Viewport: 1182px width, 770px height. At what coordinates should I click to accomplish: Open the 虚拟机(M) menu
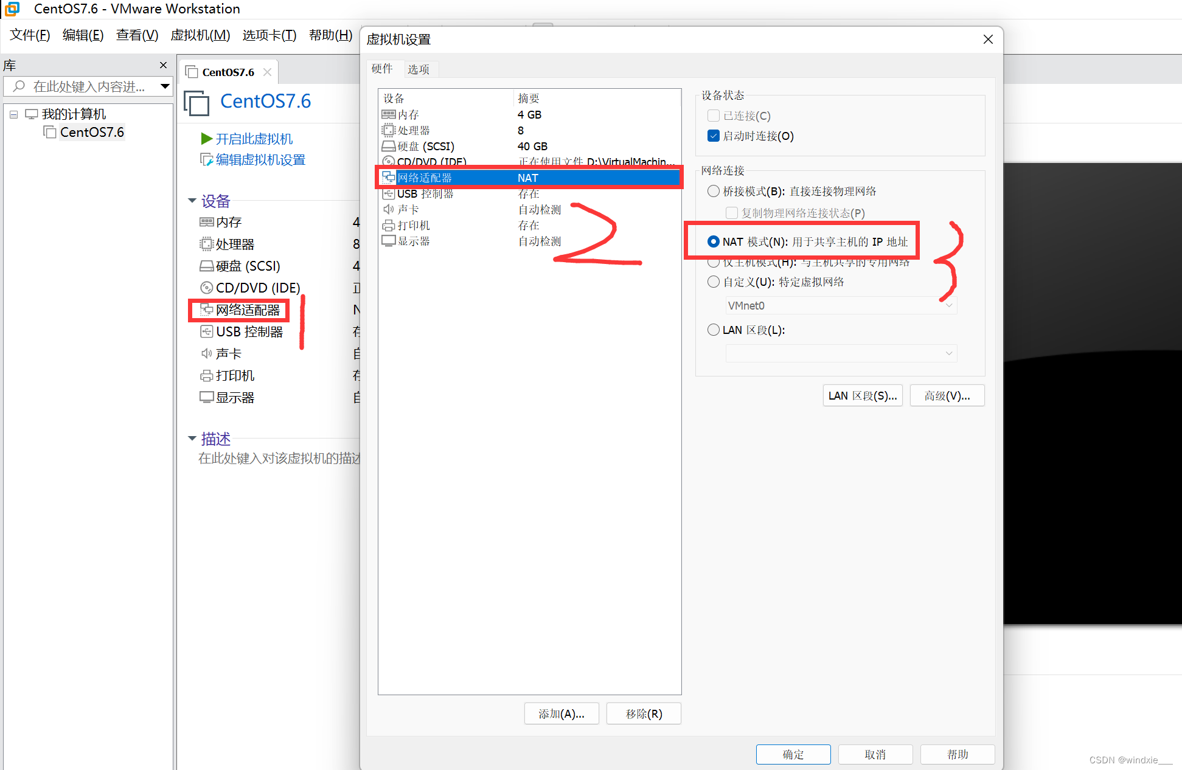[x=200, y=35]
